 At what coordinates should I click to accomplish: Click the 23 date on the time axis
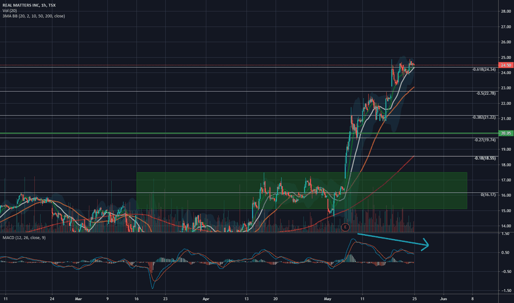[165, 299]
